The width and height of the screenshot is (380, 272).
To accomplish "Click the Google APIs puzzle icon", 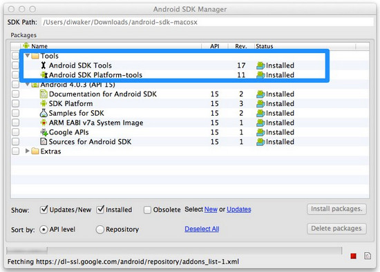I will coord(44,132).
